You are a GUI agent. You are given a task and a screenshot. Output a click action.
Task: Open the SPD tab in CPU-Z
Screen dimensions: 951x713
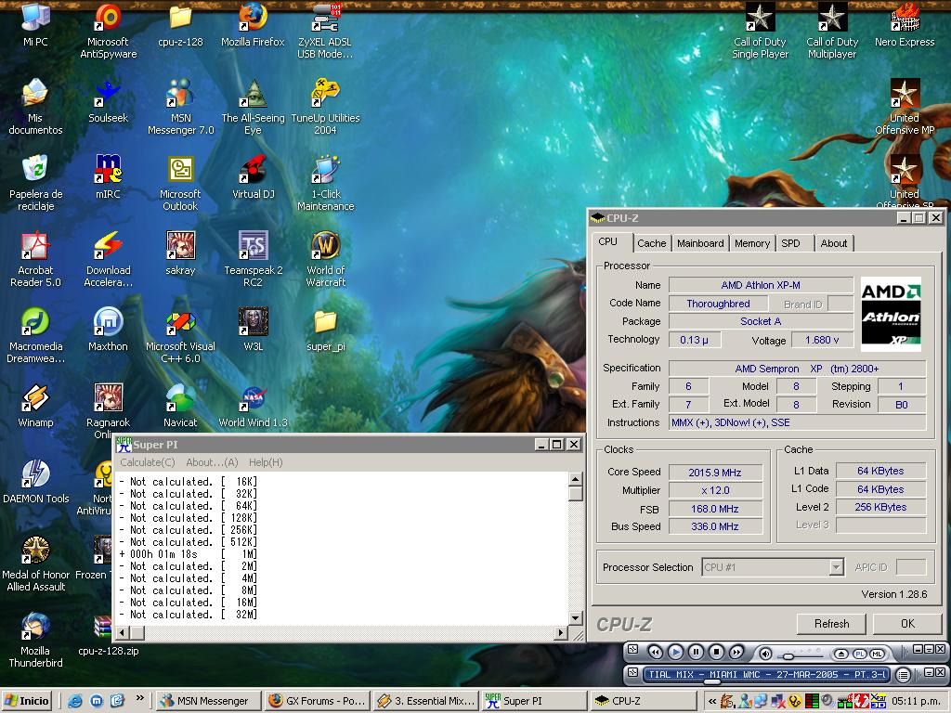pyautogui.click(x=791, y=243)
